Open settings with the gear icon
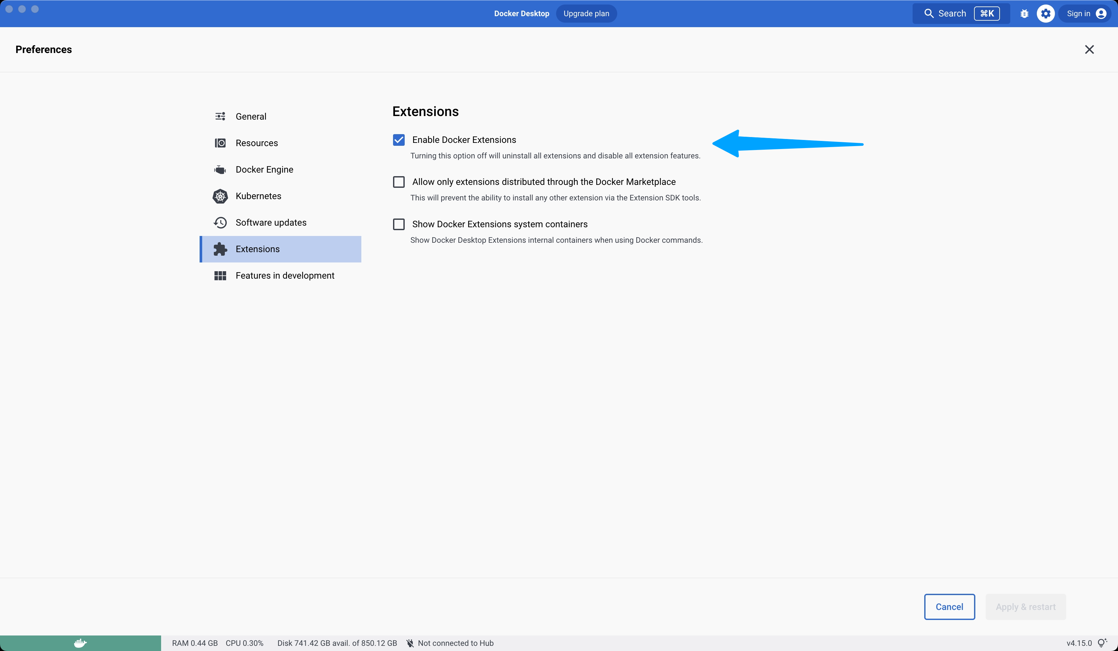This screenshot has width=1118, height=651. [1046, 13]
